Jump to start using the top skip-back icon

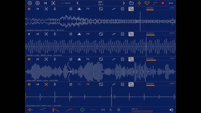[45, 3]
